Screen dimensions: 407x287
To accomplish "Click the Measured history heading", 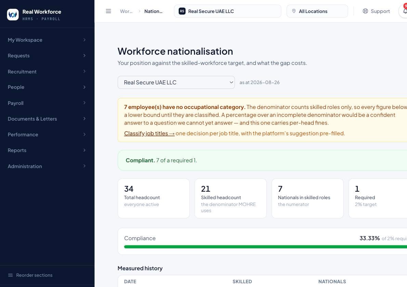I will (x=140, y=268).
